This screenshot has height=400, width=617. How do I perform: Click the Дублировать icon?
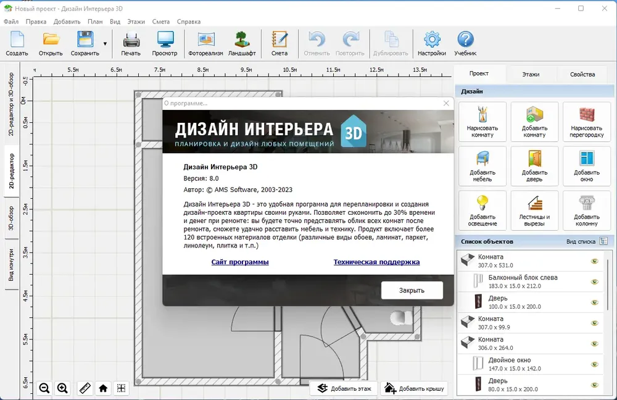click(391, 44)
